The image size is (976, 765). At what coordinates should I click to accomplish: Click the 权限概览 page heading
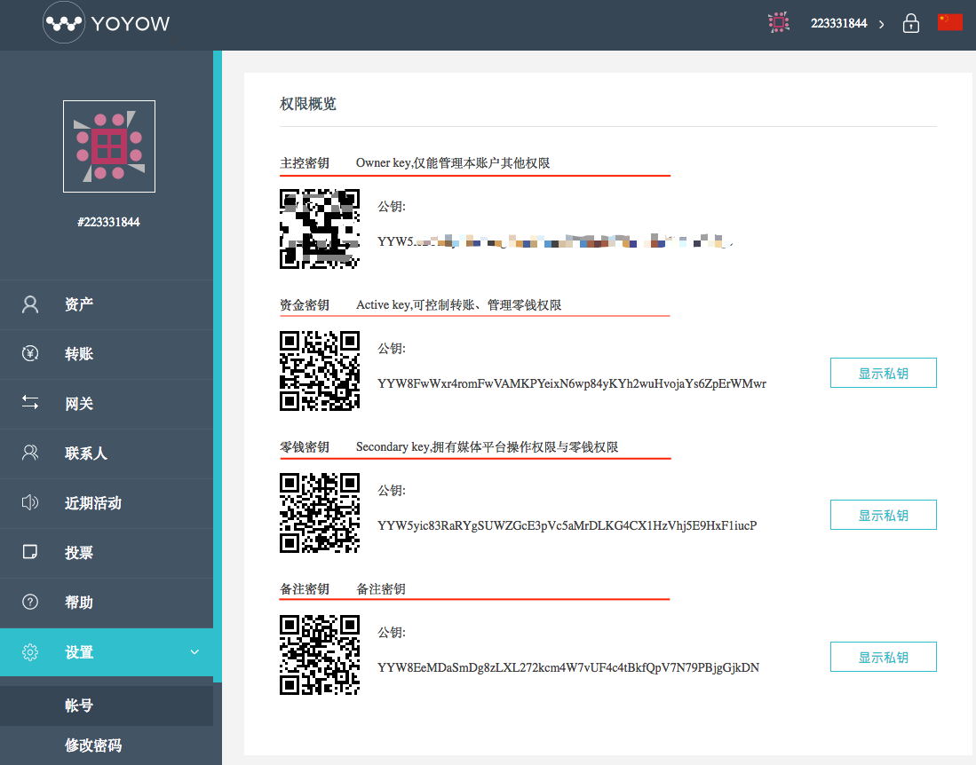308,104
